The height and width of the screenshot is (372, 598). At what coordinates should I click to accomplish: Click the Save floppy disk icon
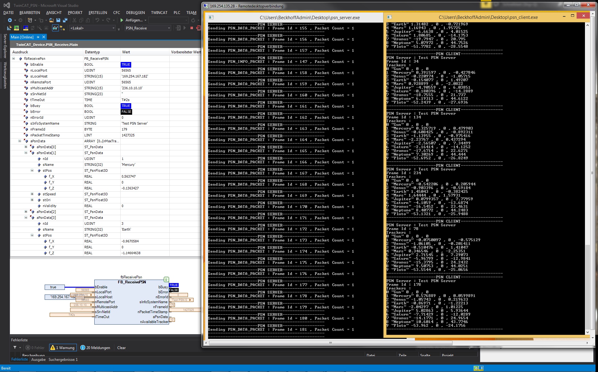58,20
